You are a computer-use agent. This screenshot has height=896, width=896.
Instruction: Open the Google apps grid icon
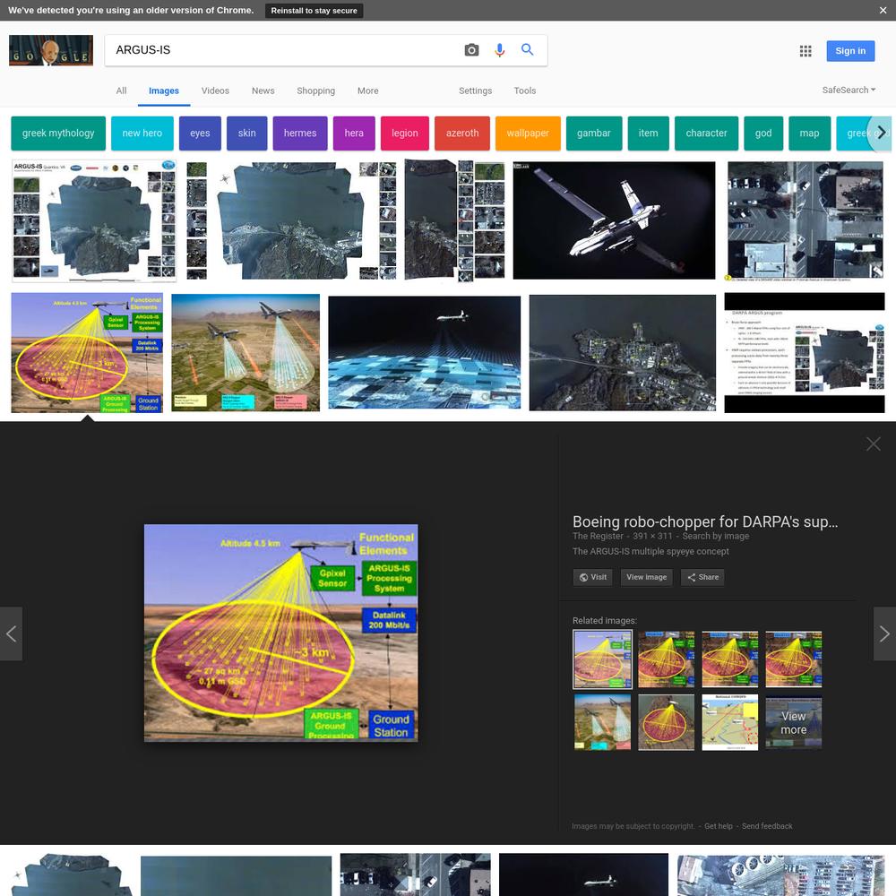point(806,51)
